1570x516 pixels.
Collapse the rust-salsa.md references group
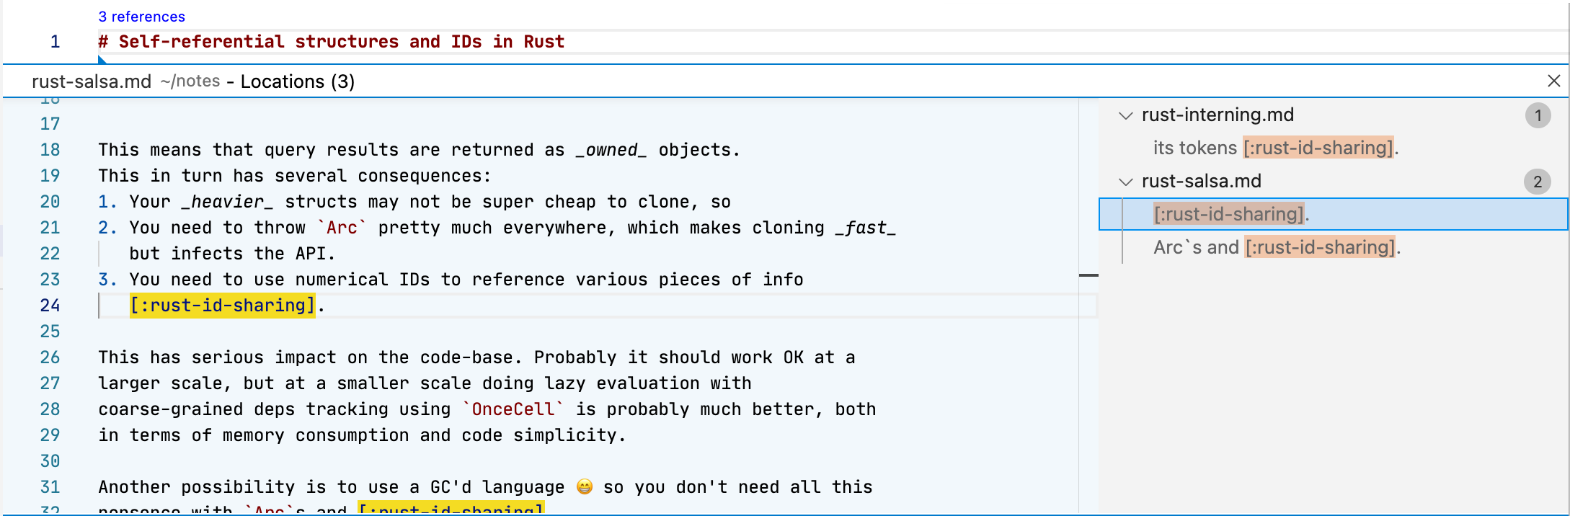(1125, 182)
